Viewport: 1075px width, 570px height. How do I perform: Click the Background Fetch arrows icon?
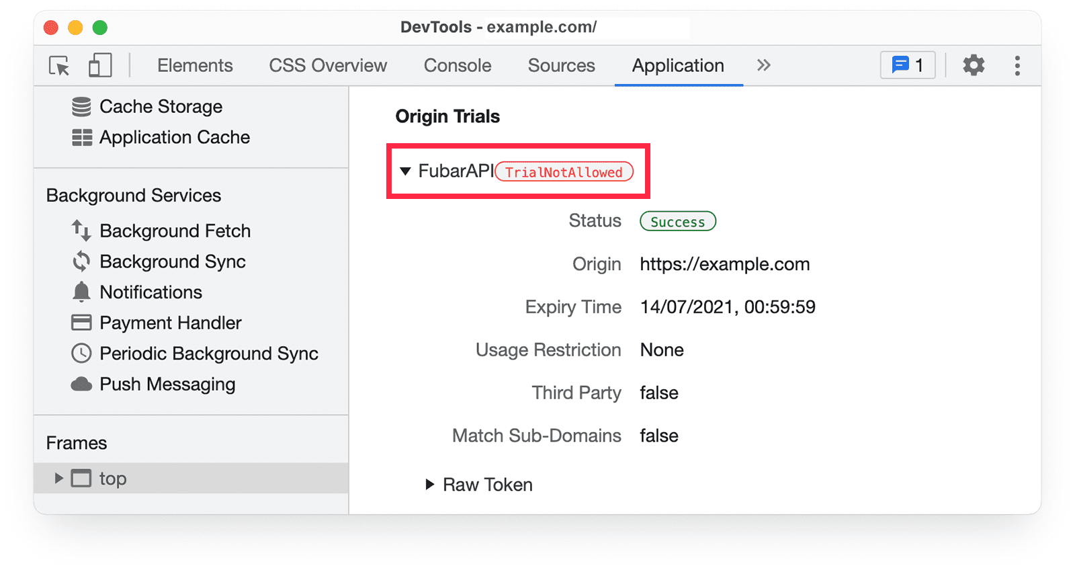pos(81,231)
